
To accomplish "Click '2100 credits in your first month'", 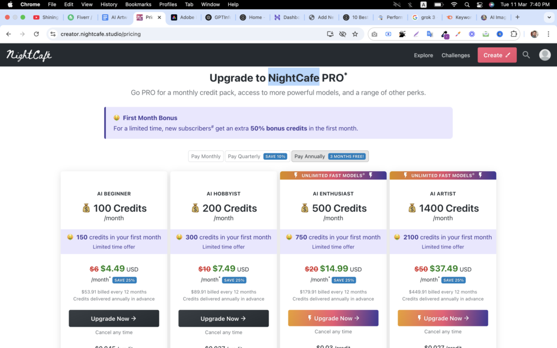I will click(x=447, y=237).
